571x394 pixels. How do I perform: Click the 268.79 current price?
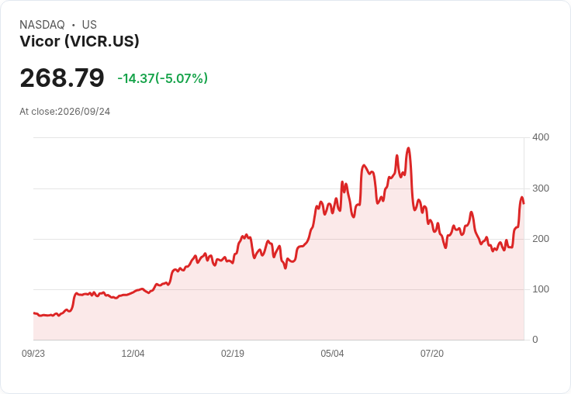click(x=62, y=78)
